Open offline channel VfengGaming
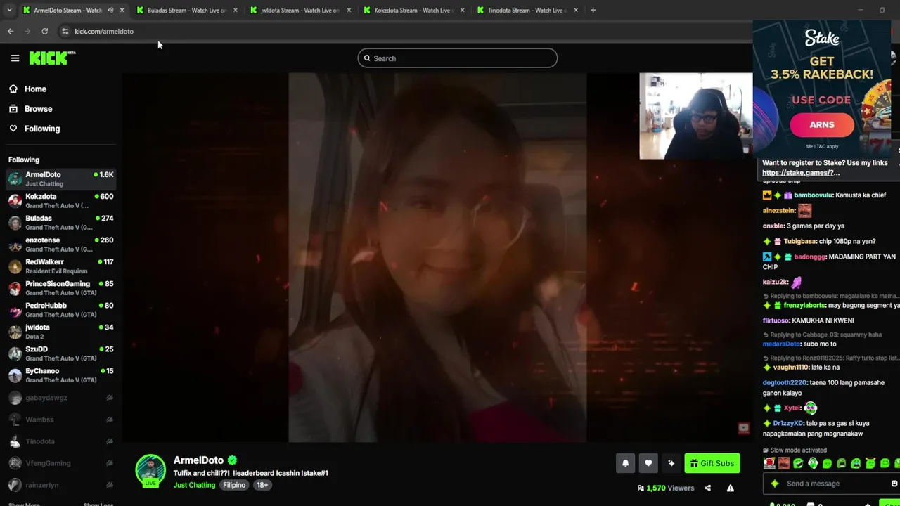Viewport: 900px width, 506px height. [x=60, y=463]
